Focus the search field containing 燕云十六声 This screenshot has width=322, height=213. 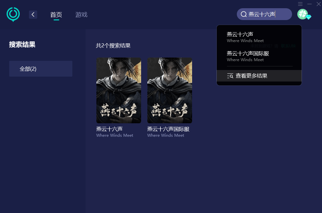[x=264, y=14]
